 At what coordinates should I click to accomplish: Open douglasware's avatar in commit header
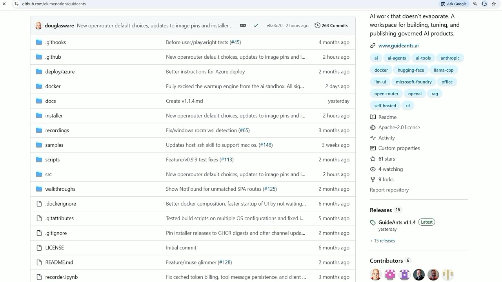click(38, 25)
